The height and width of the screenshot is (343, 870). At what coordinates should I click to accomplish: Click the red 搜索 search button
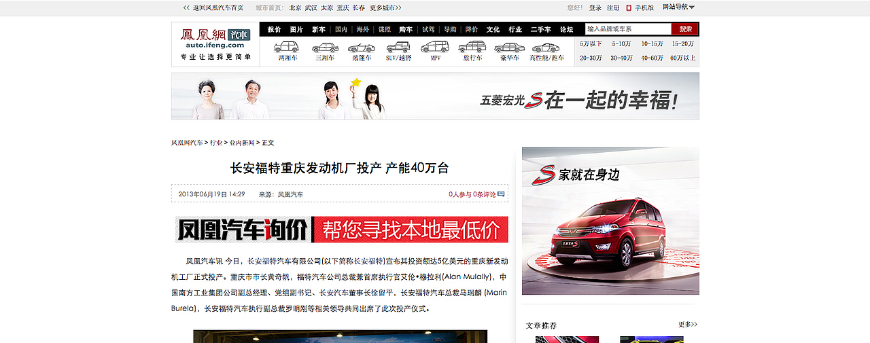tap(685, 29)
